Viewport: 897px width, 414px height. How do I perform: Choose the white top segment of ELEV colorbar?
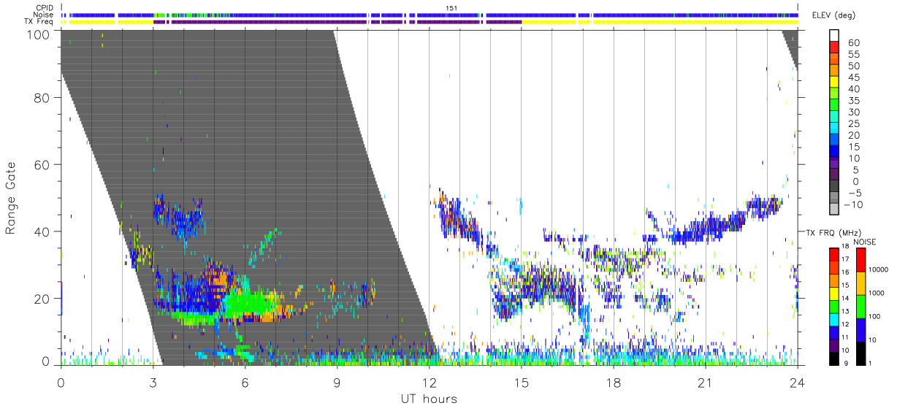[835, 36]
